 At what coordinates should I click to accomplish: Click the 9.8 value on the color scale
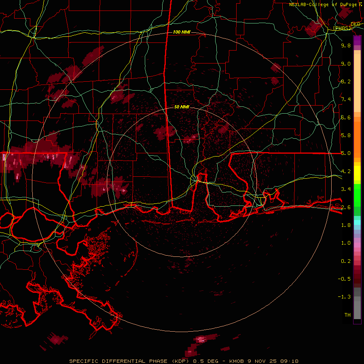pyautogui.click(x=346, y=45)
